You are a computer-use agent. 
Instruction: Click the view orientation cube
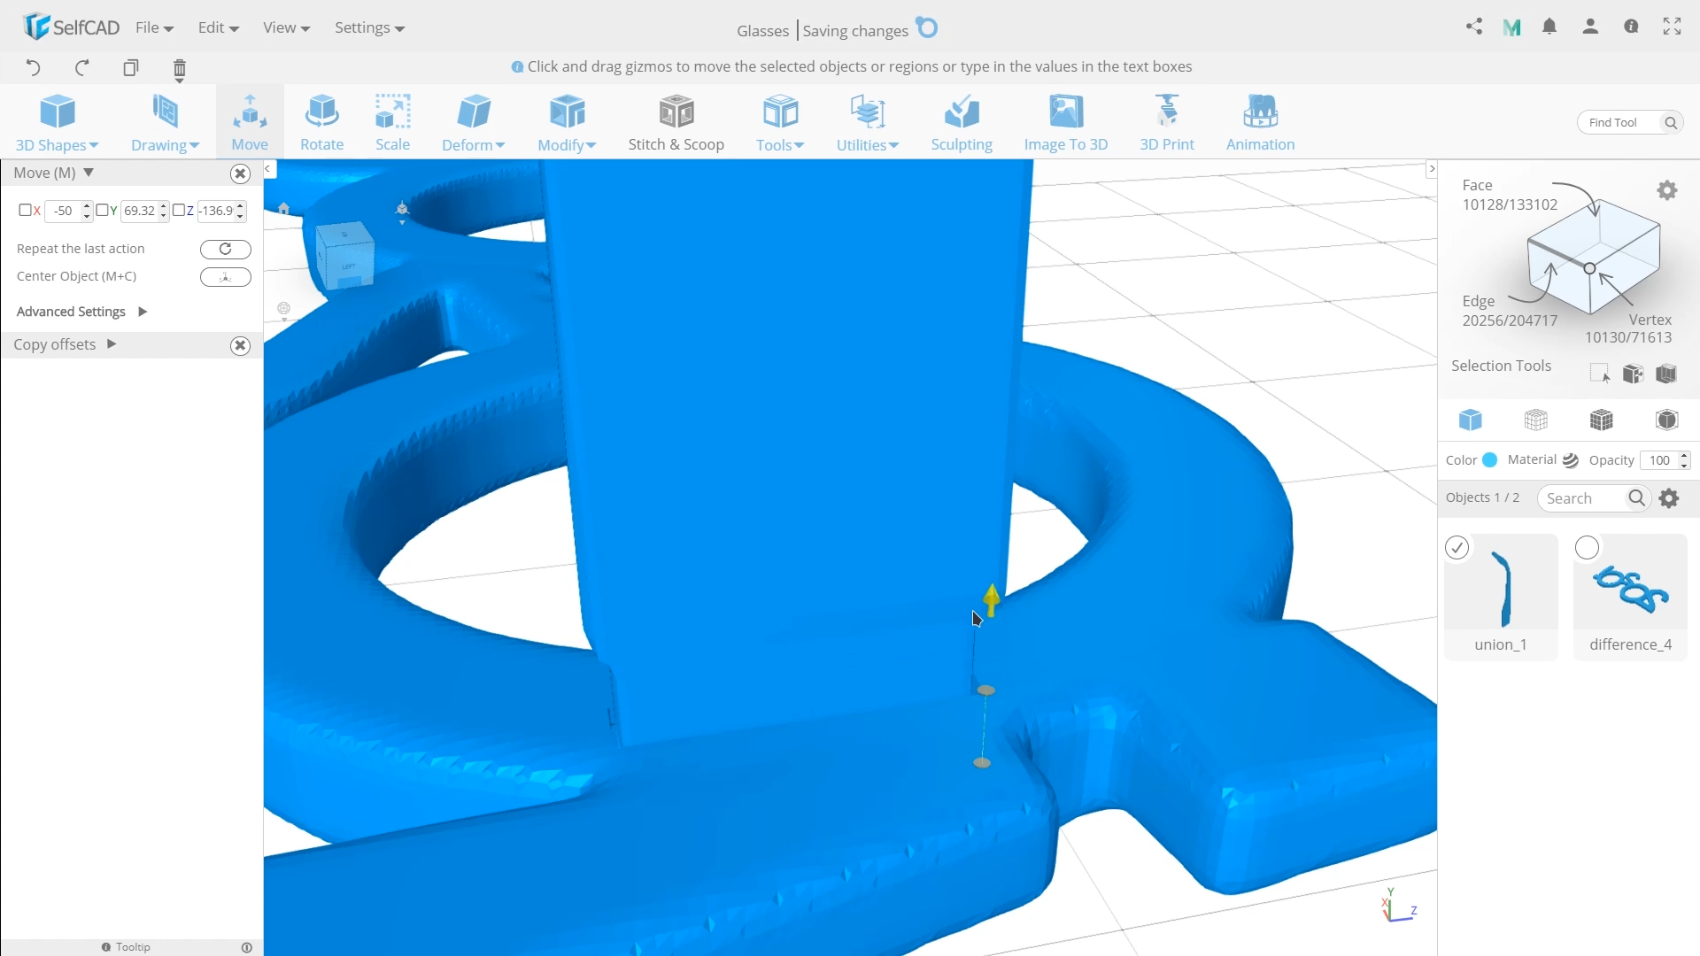click(344, 255)
